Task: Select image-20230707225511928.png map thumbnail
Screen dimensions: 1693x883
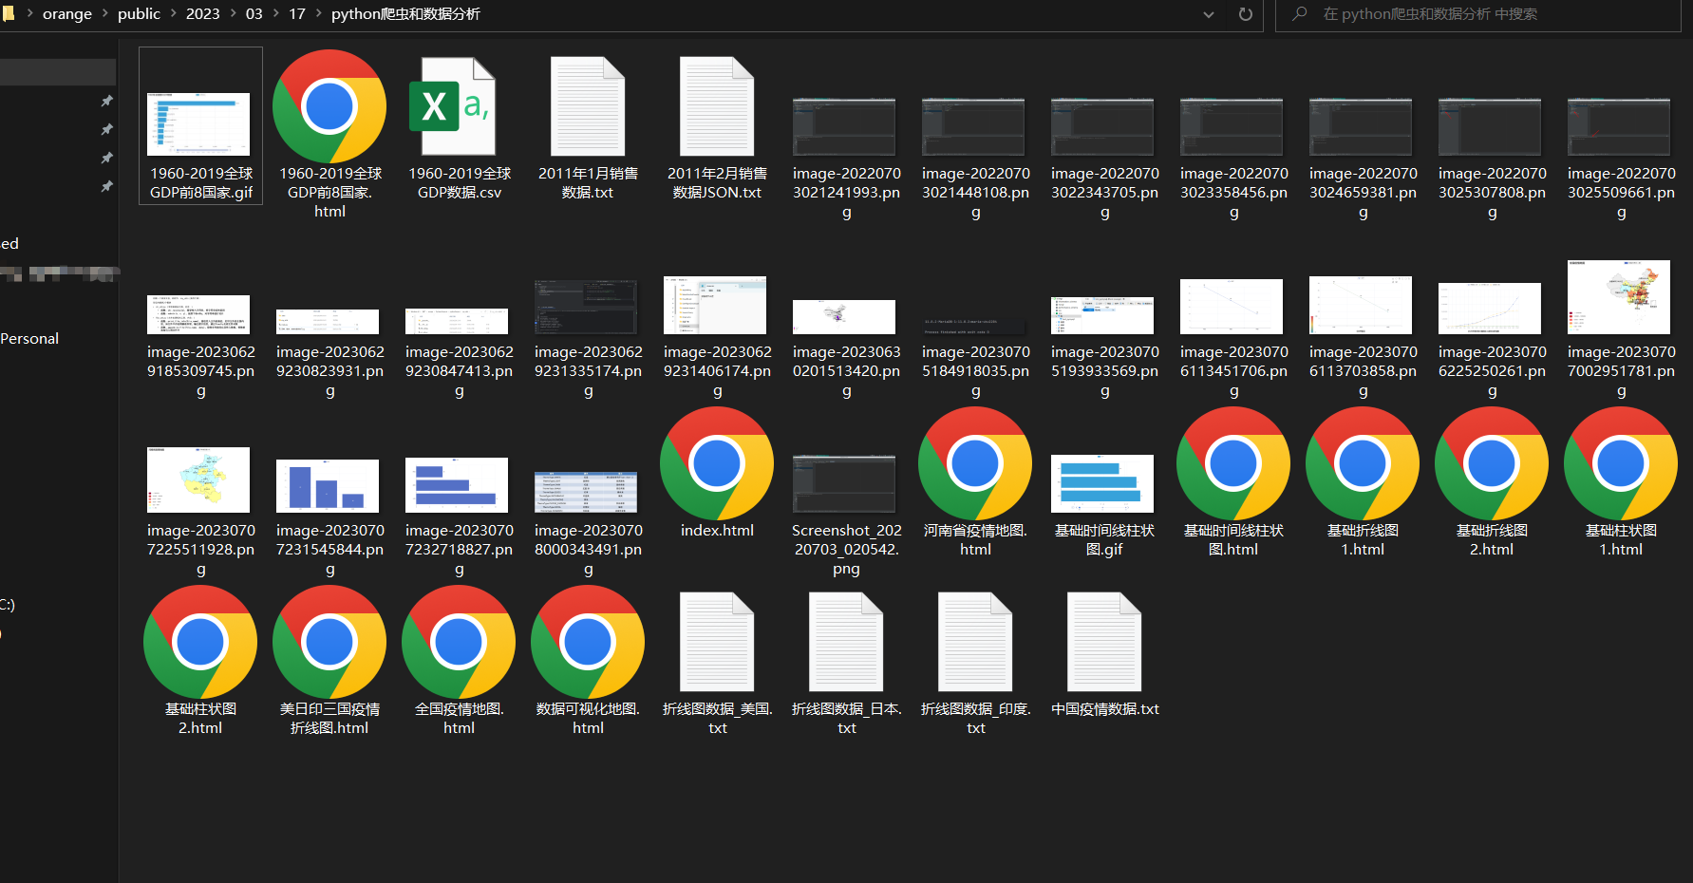Action: pos(198,479)
